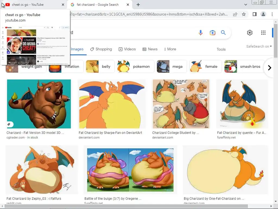Switch to Videos results tab
The width and height of the screenshot is (278, 209).
127,49
